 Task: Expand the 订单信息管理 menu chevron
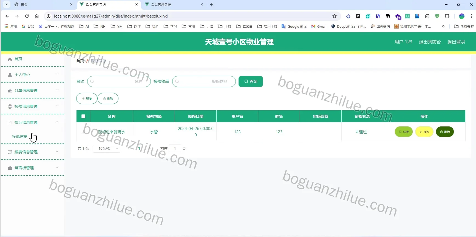(x=57, y=90)
